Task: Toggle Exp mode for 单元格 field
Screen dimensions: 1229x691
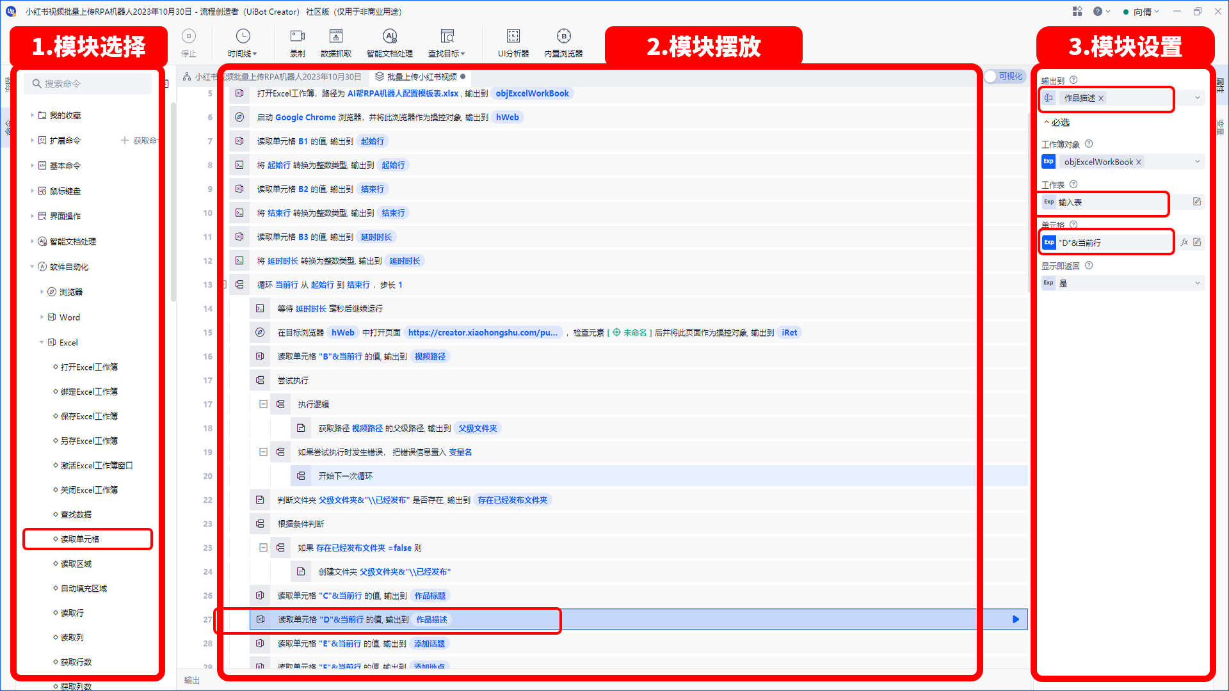Action: pyautogui.click(x=1048, y=242)
